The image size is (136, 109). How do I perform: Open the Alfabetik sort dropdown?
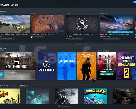[24, 86]
